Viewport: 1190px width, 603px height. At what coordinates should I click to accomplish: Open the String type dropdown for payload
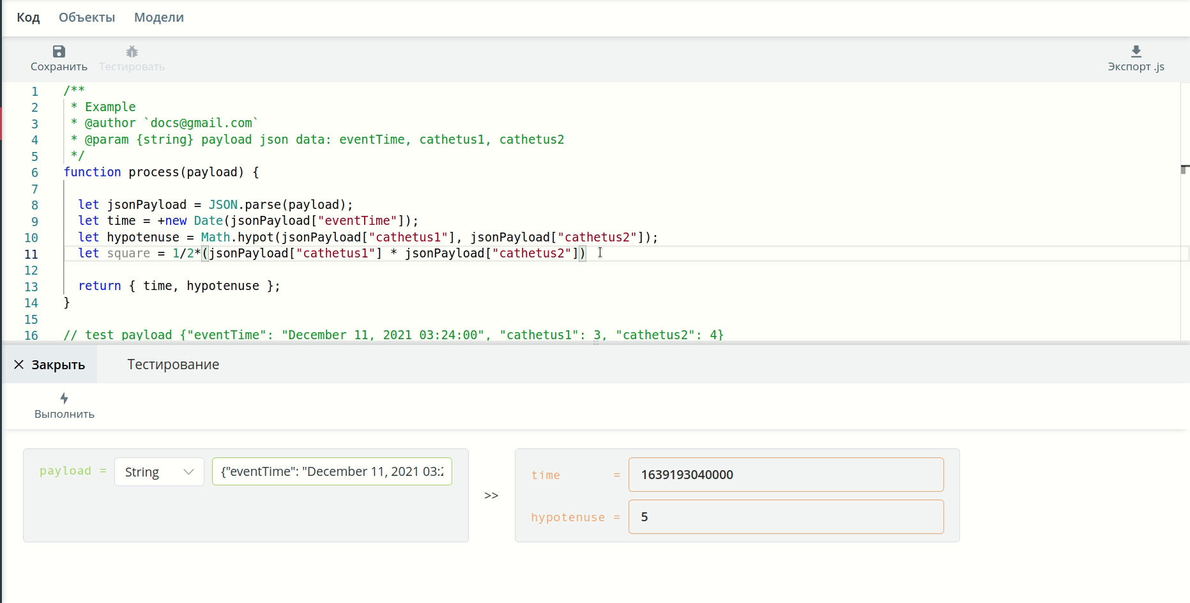[x=159, y=472]
